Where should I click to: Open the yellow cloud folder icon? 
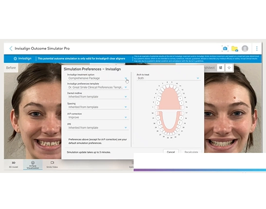pos(235,49)
